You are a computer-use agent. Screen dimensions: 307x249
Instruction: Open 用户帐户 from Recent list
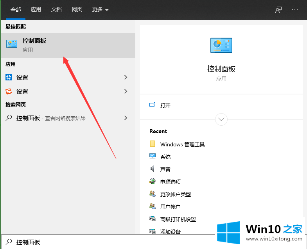click(x=171, y=207)
